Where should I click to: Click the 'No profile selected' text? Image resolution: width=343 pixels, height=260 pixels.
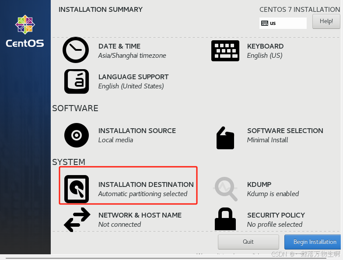(x=275, y=225)
